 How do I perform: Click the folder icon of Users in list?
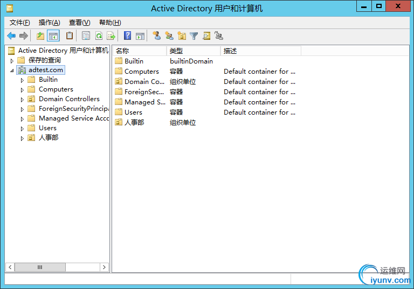click(119, 112)
